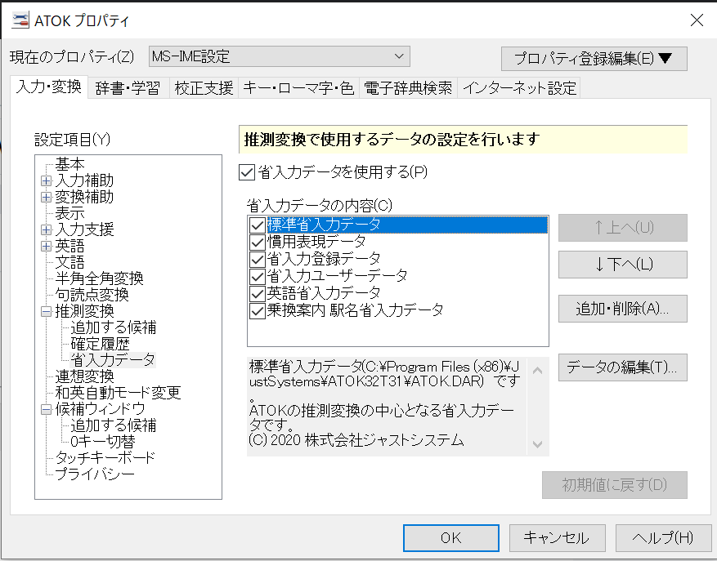Toggle 慣用表現データ checkbox
Screen dimensions: 717x561
pyautogui.click(x=258, y=243)
